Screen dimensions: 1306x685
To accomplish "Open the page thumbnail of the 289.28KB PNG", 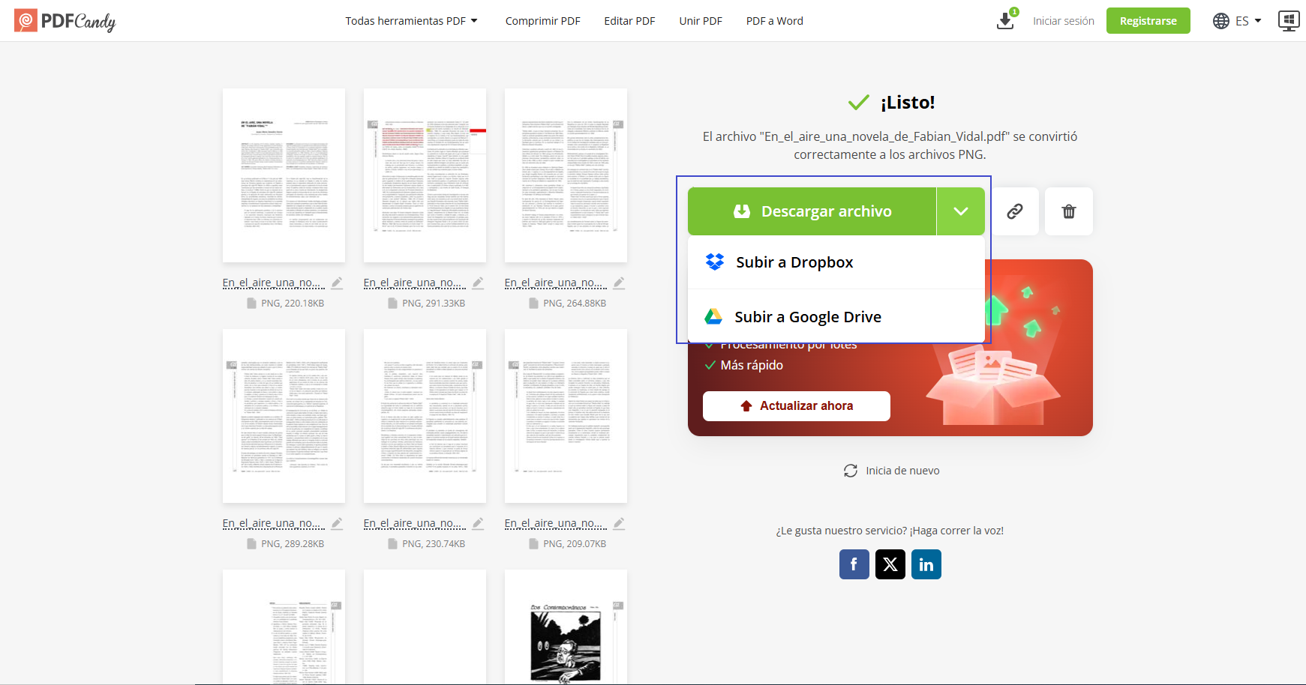I will click(284, 416).
